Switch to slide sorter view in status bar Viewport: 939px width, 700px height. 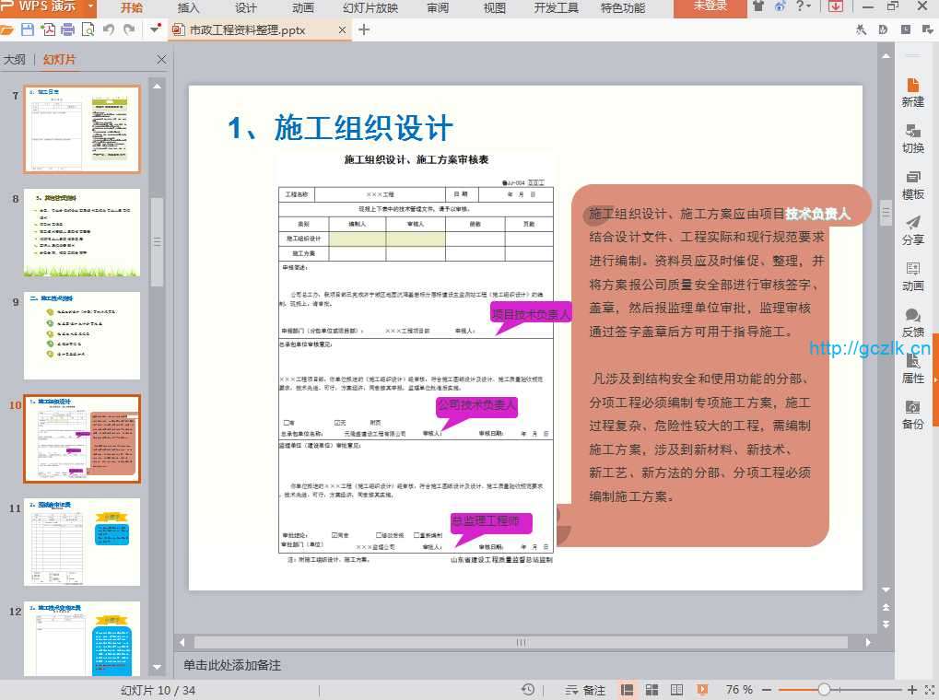tap(651, 690)
